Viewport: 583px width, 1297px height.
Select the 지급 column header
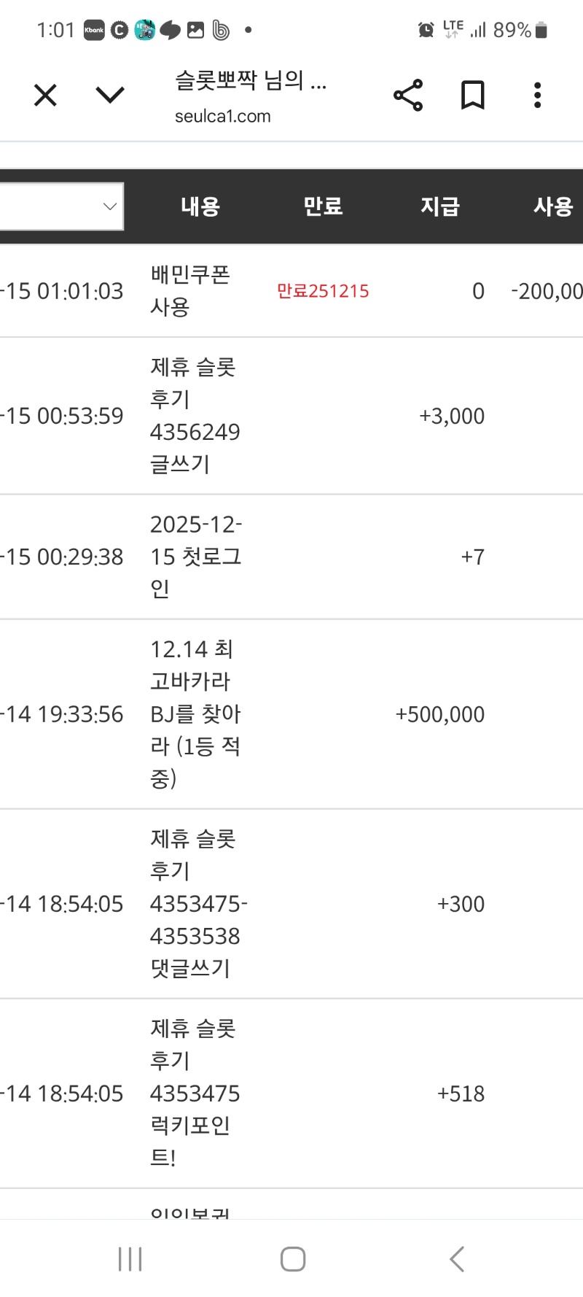coord(440,206)
